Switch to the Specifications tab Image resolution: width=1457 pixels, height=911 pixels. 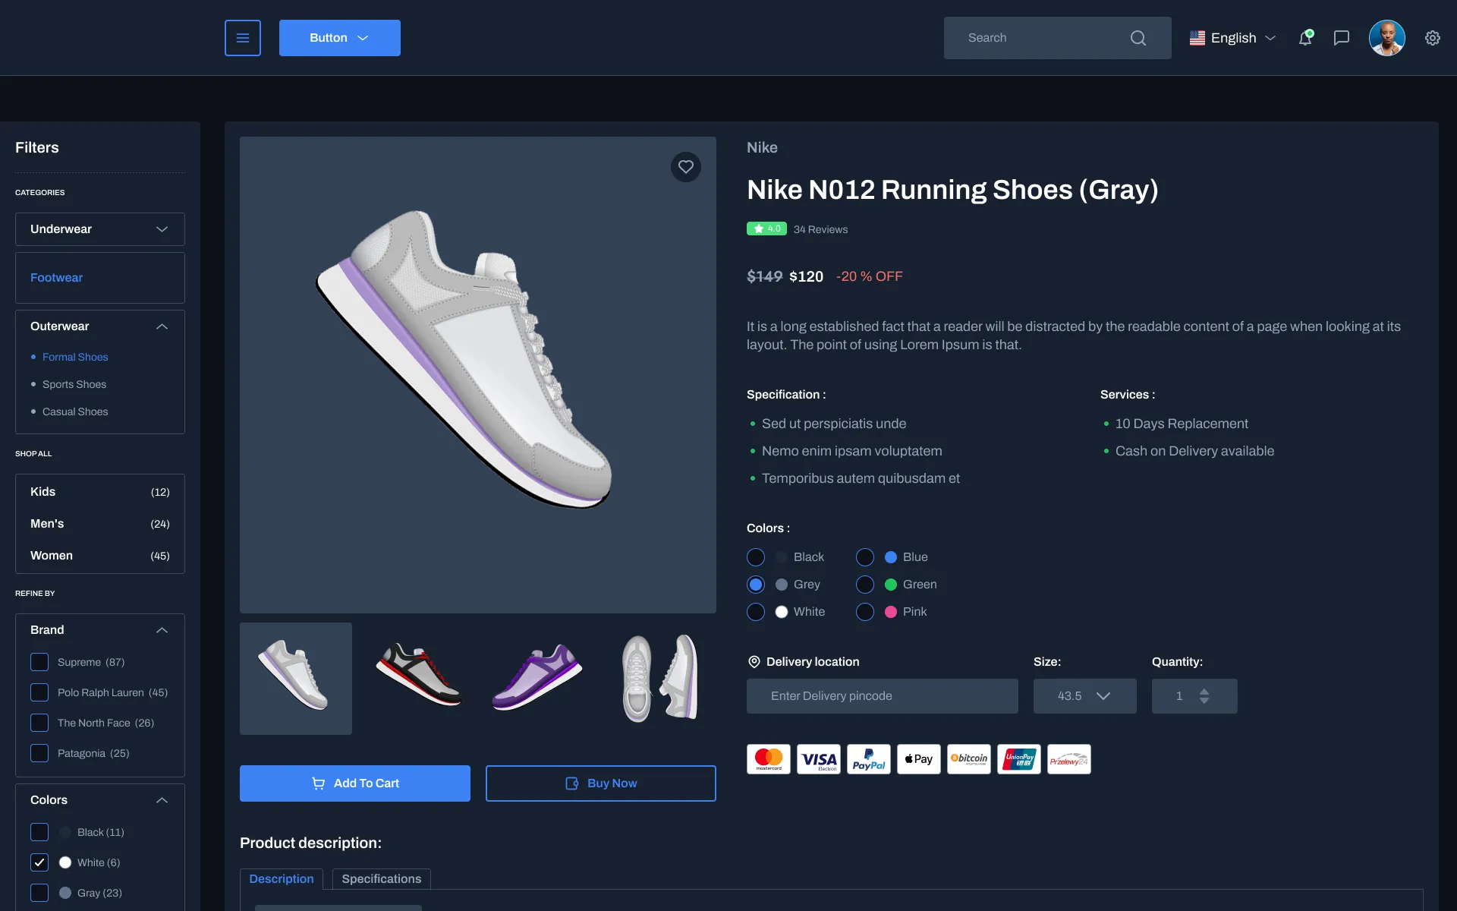click(381, 878)
